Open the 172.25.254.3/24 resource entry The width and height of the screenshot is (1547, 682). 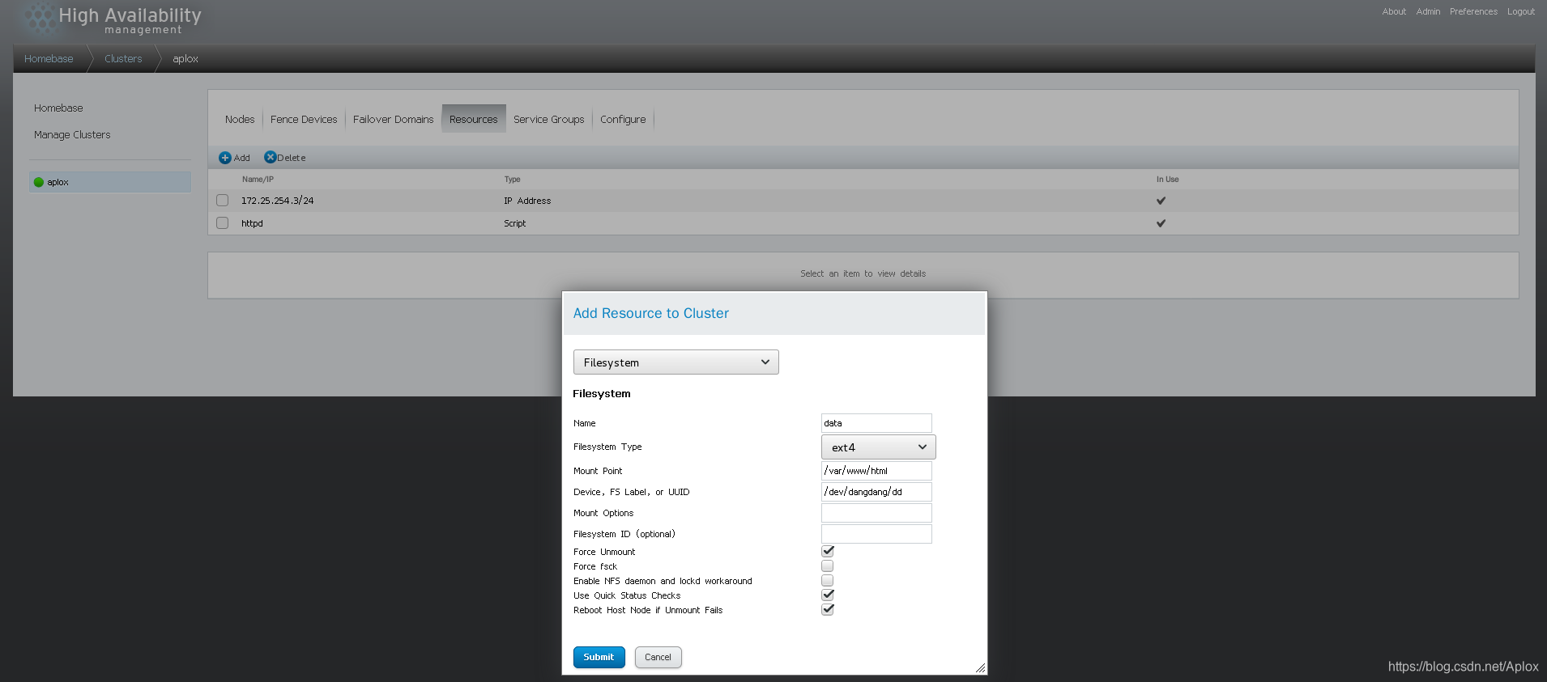[x=277, y=201]
